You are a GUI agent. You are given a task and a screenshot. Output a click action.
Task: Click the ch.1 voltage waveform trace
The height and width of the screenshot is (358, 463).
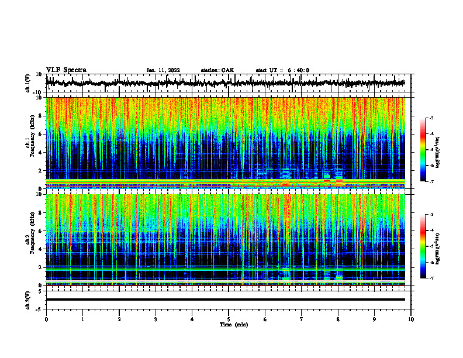click(x=225, y=83)
